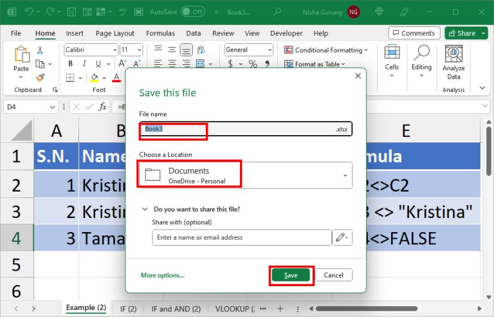Open the font size dropdown
Viewport: 494px width, 317px height.
pyautogui.click(x=139, y=50)
